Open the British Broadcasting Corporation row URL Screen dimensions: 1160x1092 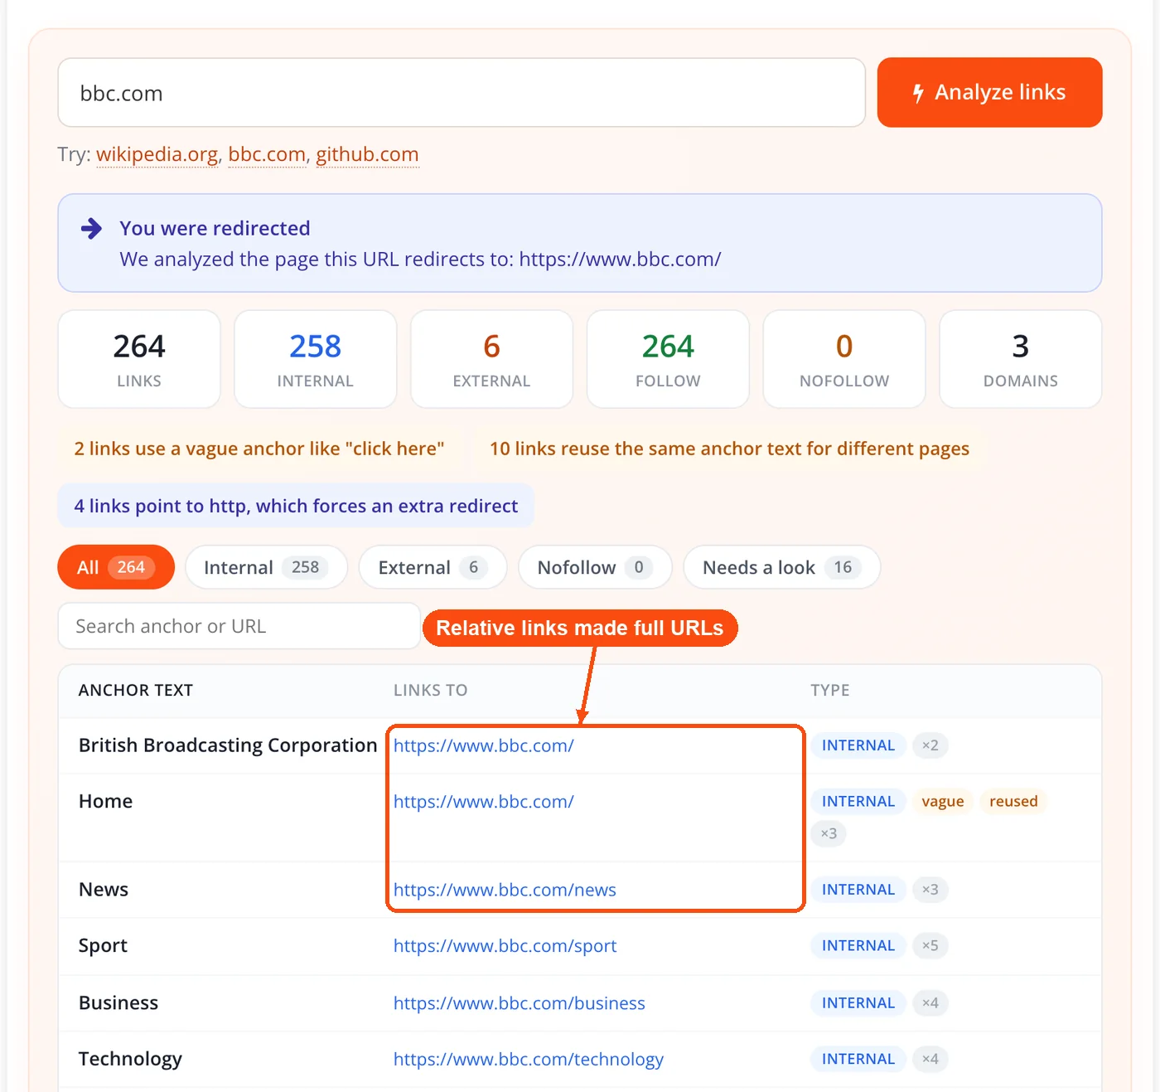tap(484, 745)
